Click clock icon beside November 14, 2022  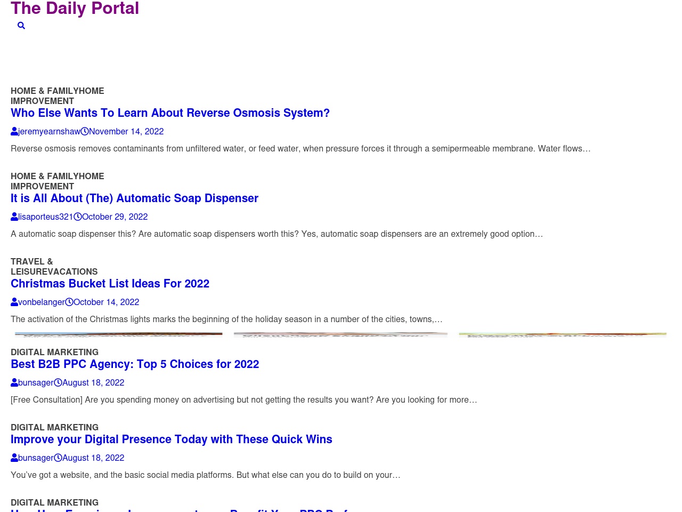(x=85, y=131)
